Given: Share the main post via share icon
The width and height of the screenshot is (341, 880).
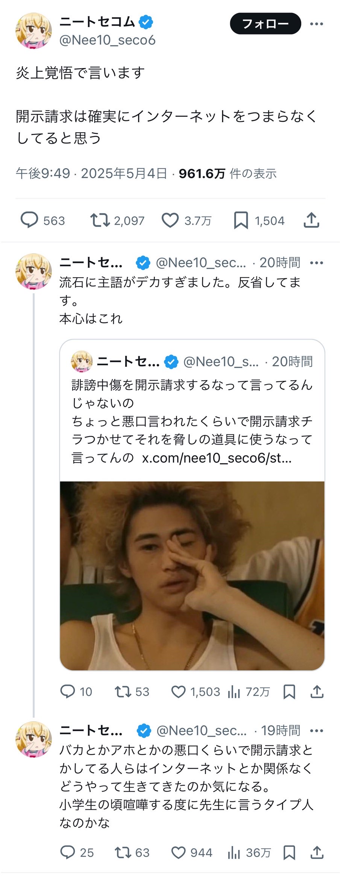Looking at the screenshot, I should pos(311,220).
